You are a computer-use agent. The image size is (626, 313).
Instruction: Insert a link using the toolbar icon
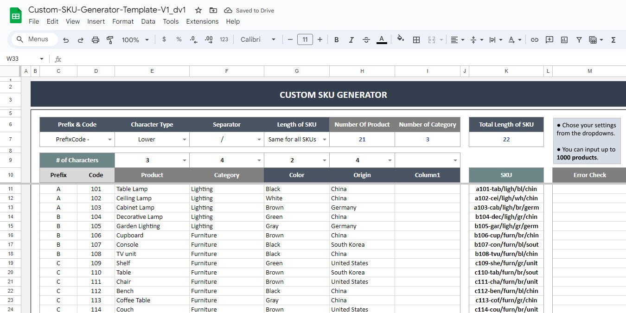click(534, 39)
